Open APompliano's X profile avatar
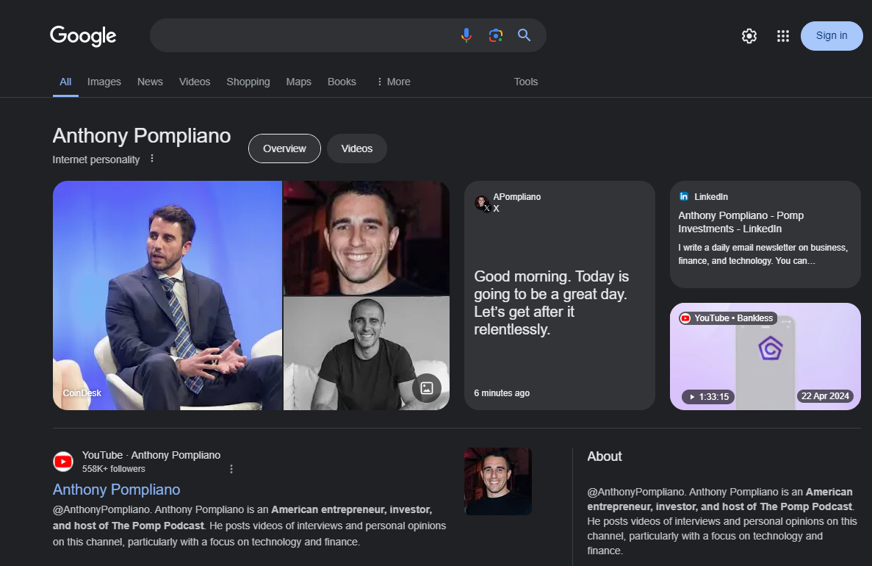This screenshot has height=566, width=872. [481, 202]
